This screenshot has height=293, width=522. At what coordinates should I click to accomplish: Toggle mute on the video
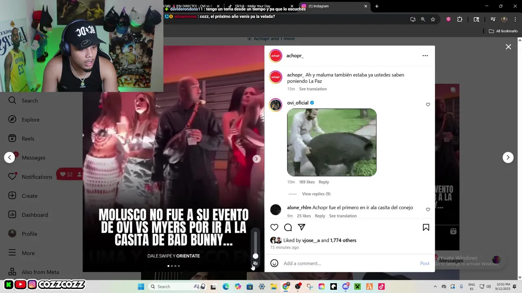[x=255, y=264]
